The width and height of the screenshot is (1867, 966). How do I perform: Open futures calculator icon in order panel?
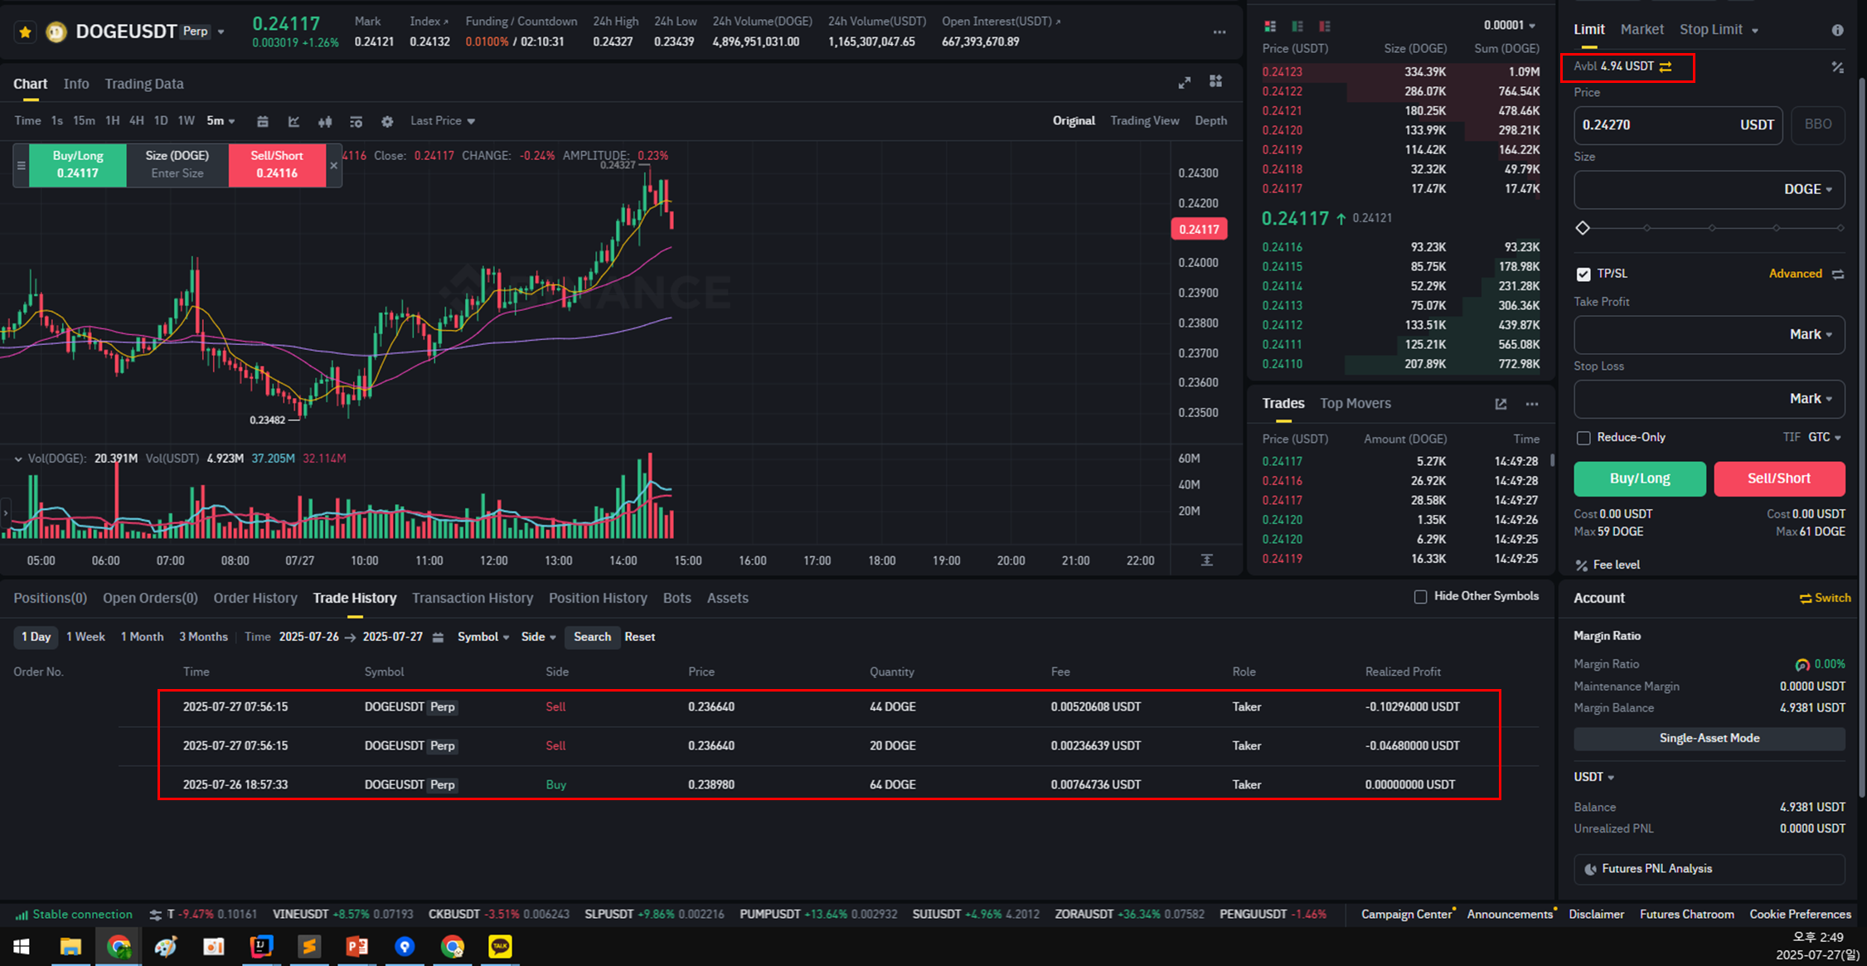1837,67
